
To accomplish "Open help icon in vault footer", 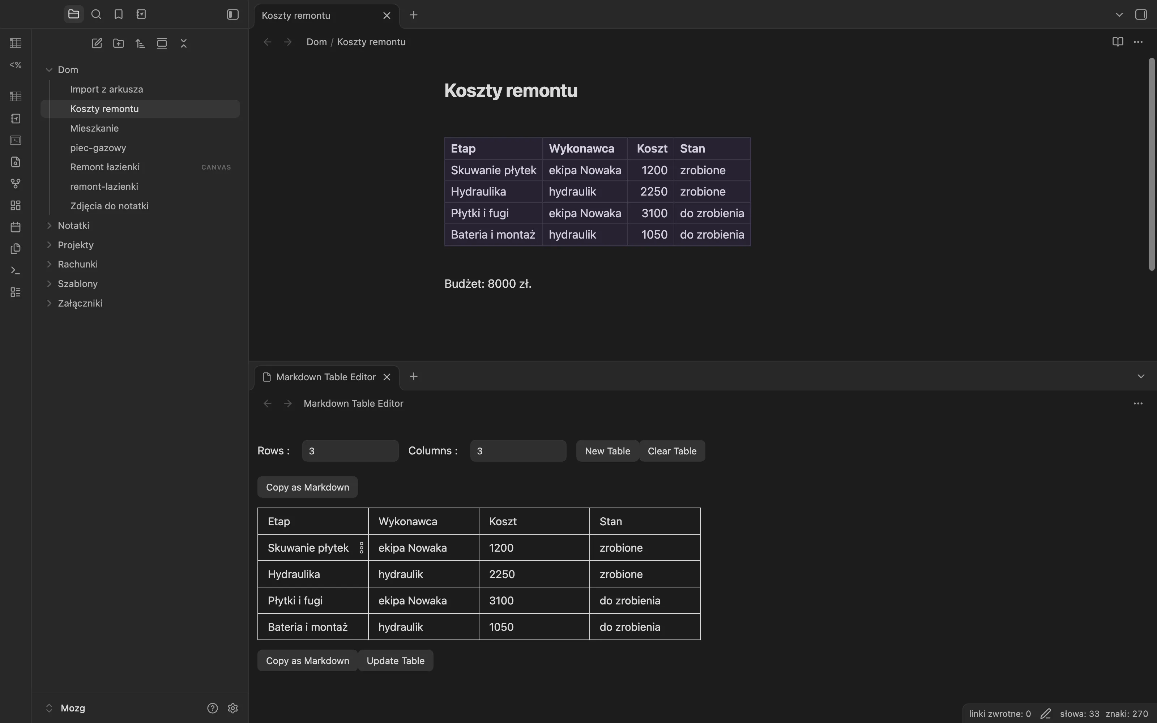I will point(212,708).
